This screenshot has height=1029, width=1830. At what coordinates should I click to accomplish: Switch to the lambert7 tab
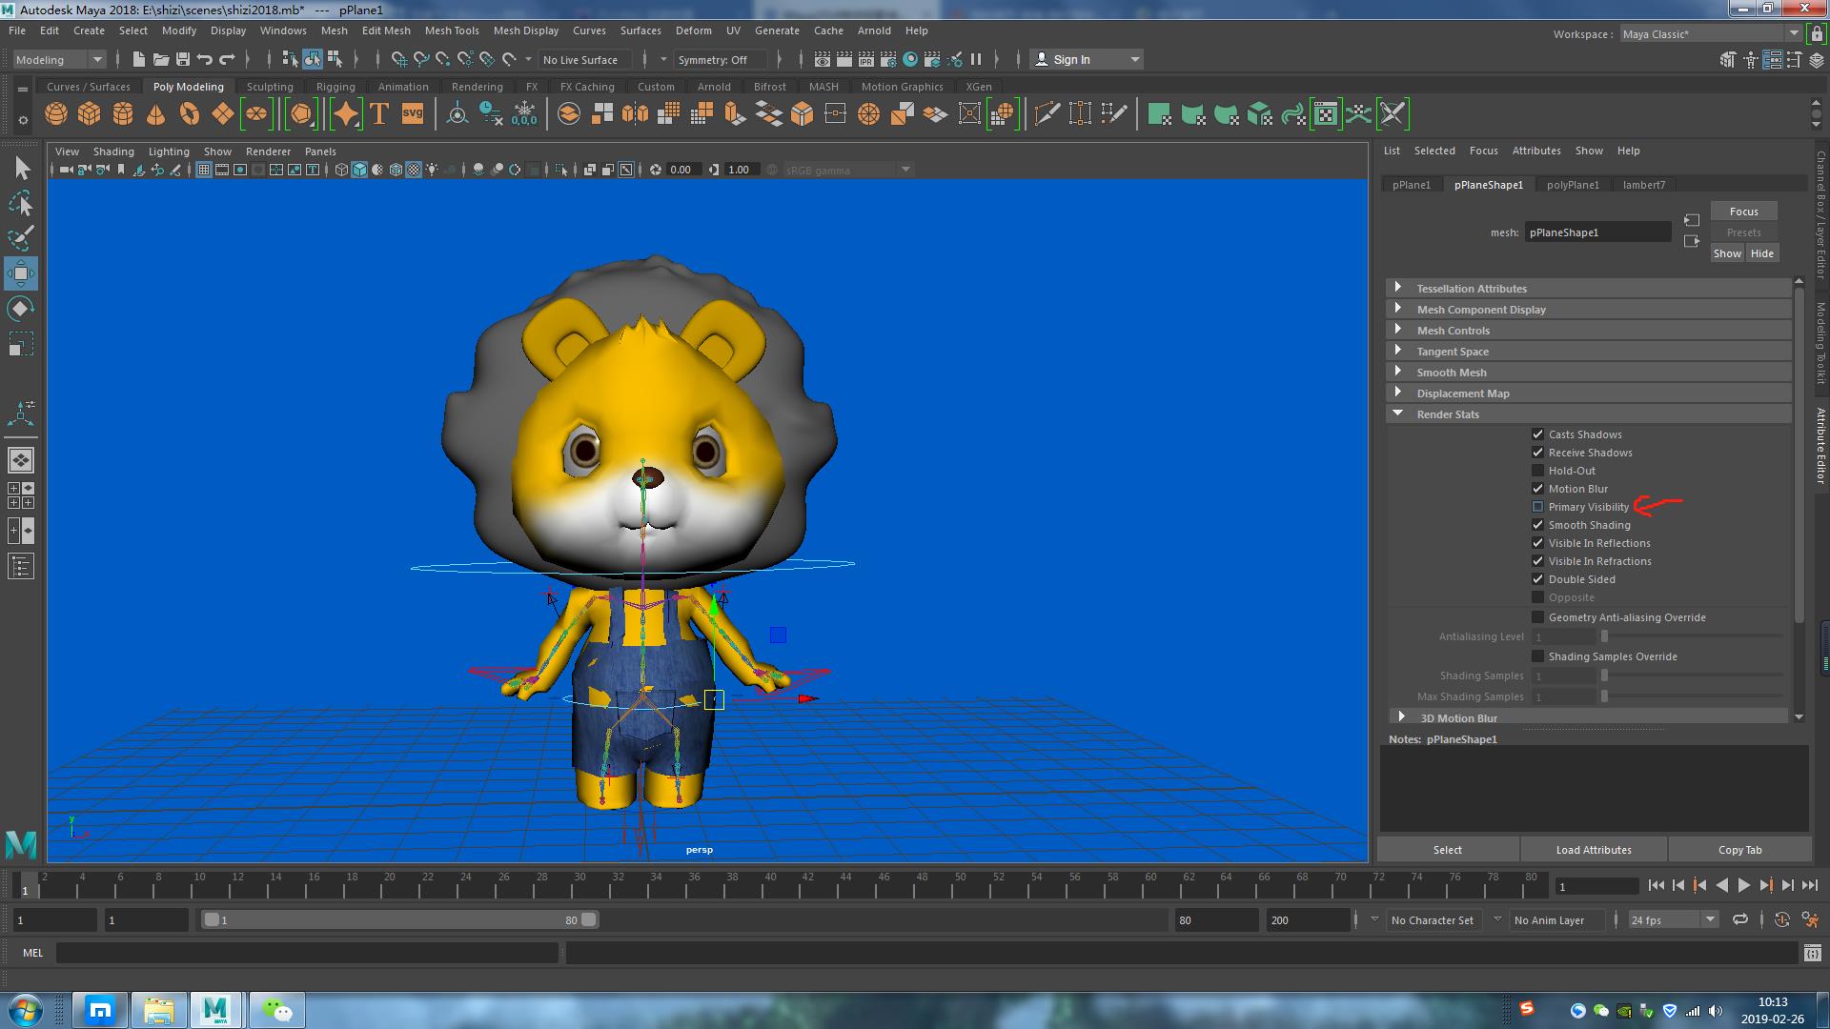[1644, 185]
